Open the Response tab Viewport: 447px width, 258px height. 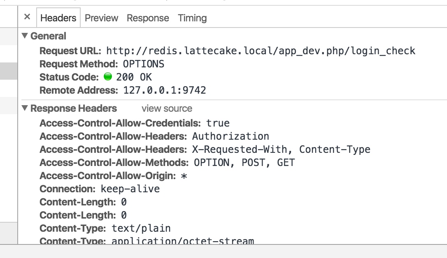(148, 18)
